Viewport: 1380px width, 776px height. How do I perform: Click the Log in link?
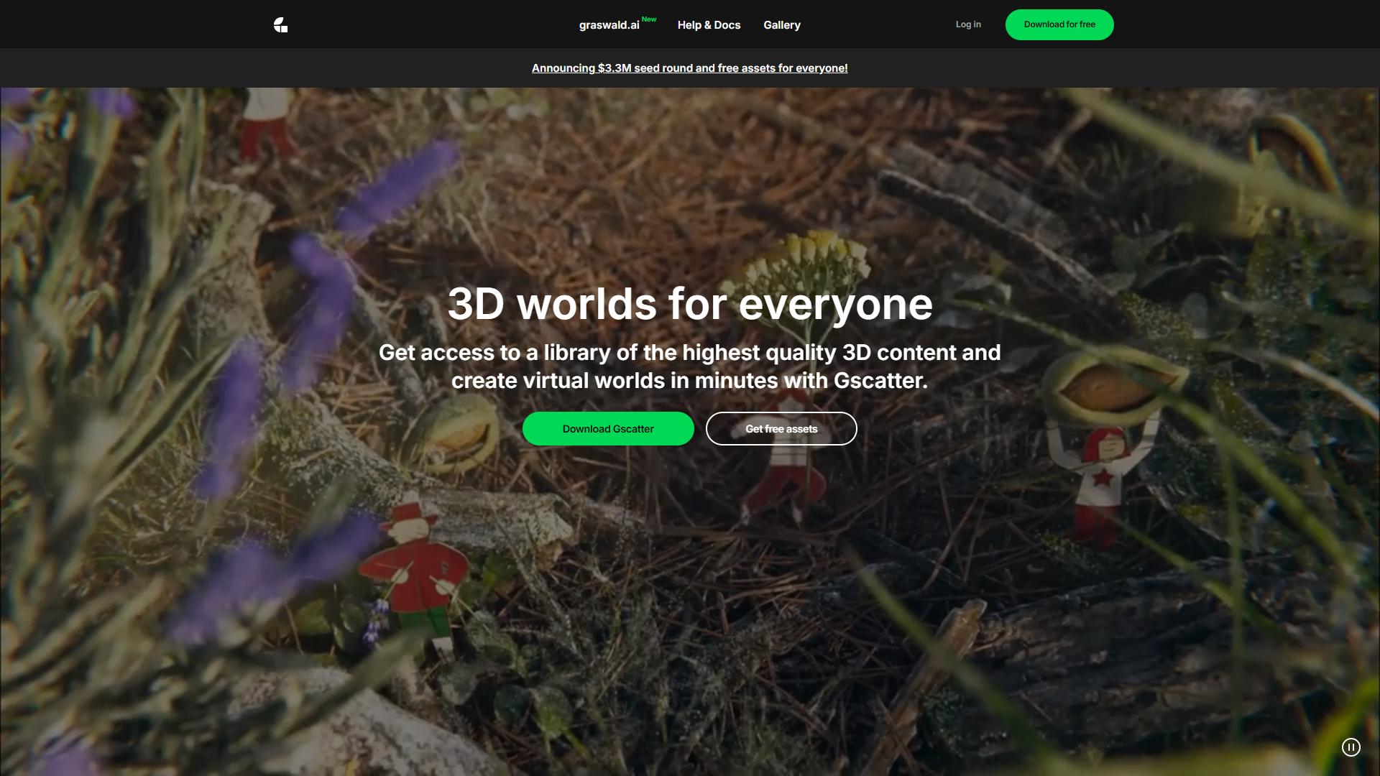(968, 24)
